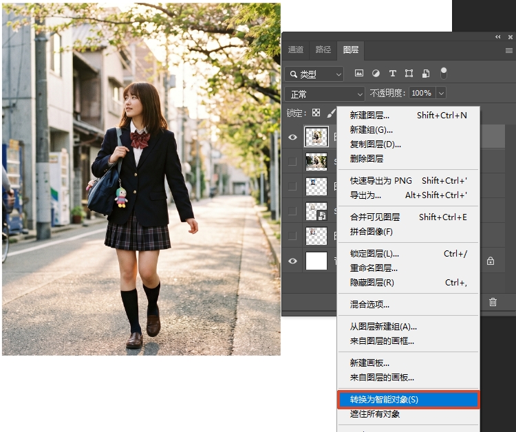Open the 正常 blend mode dropdown
Image resolution: width=516 pixels, height=432 pixels.
pyautogui.click(x=325, y=94)
